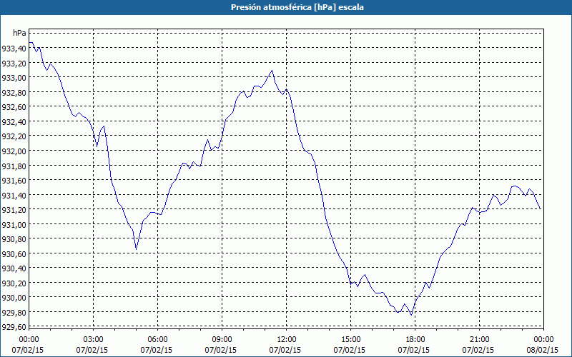Click the 07/02/15 date under first 00:00
Image resolution: width=572 pixels, height=357 pixels.
tap(28, 350)
